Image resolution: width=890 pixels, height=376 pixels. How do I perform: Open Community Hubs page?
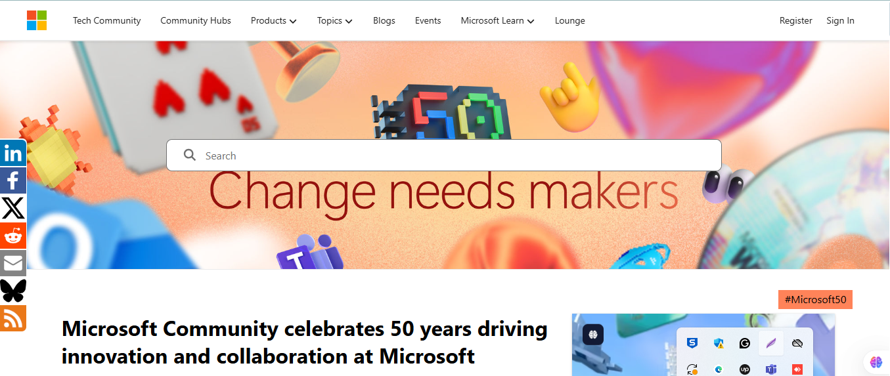[196, 20]
